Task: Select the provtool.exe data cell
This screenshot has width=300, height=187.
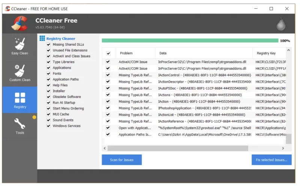Action: click(204, 128)
